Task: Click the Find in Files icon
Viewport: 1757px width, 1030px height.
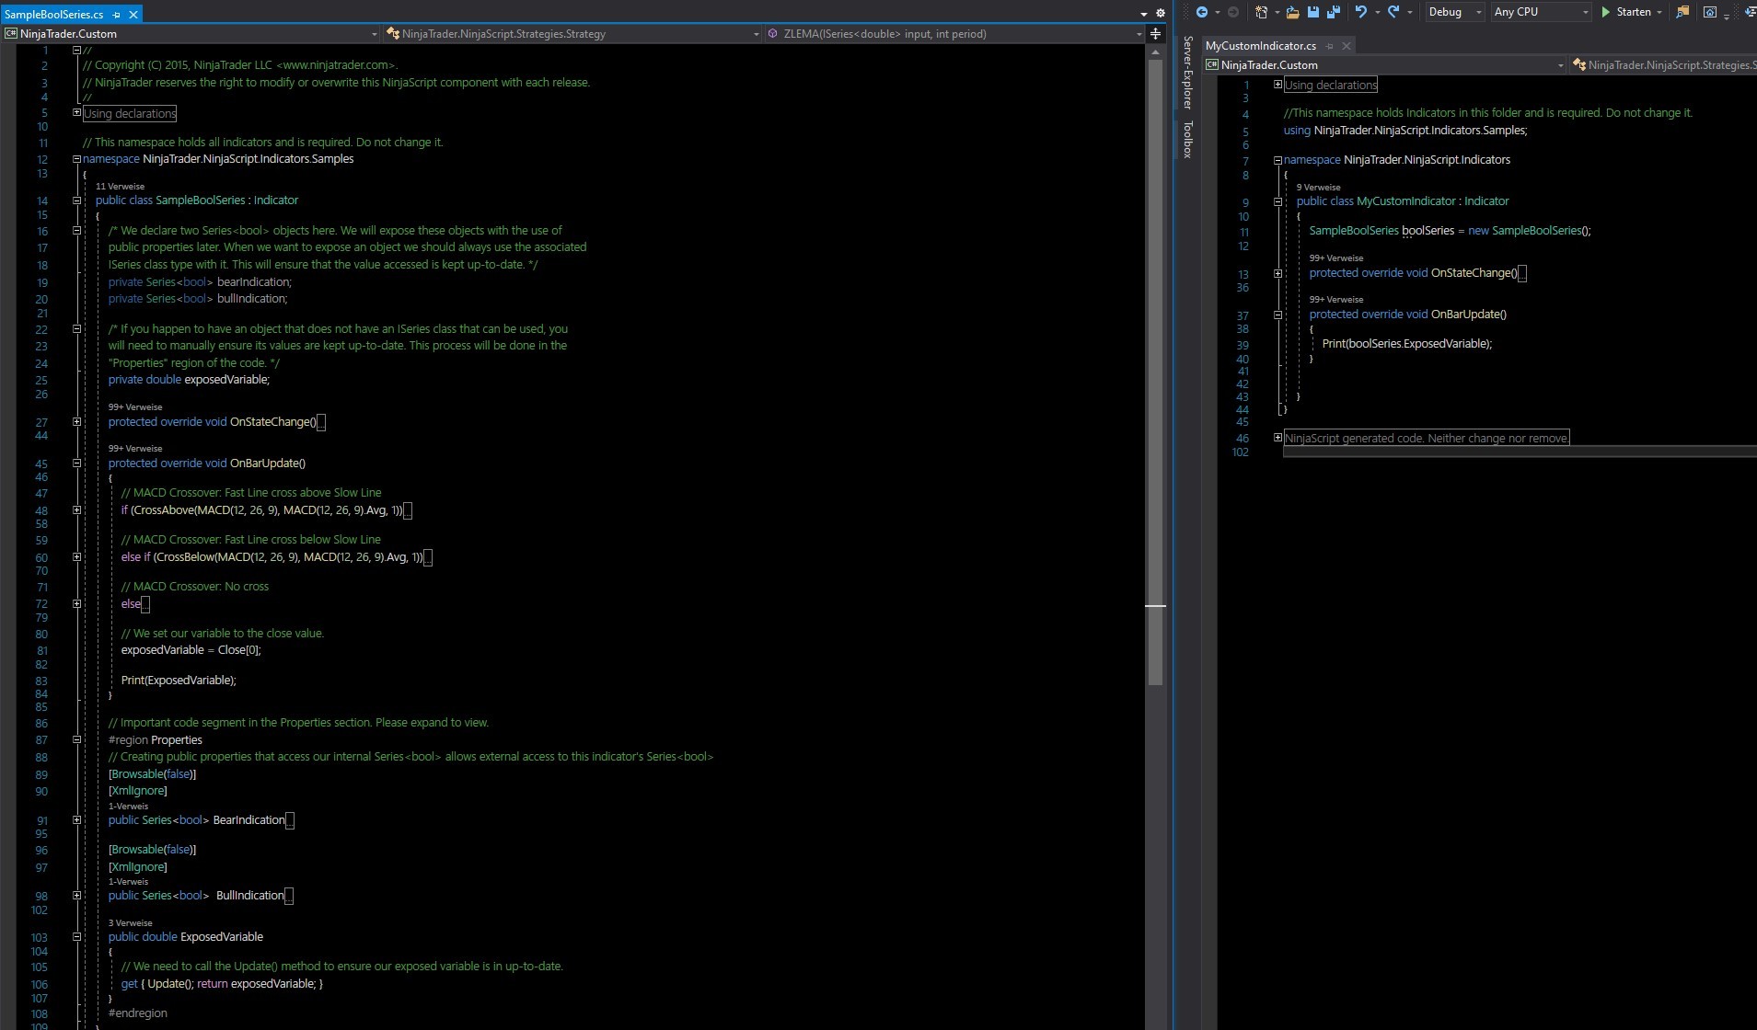Action: click(x=1682, y=12)
